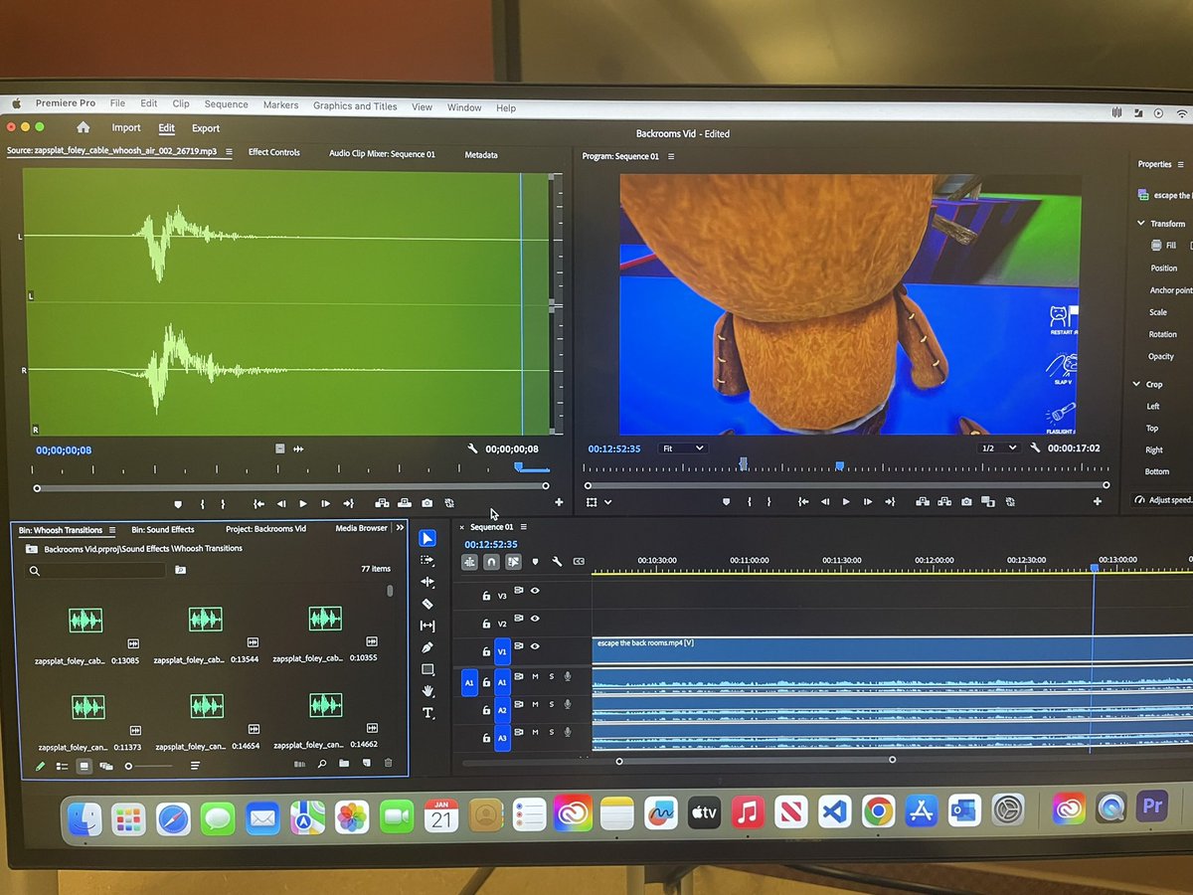Hide the V1 track with its eye toggle
This screenshot has height=895, width=1193.
point(535,646)
